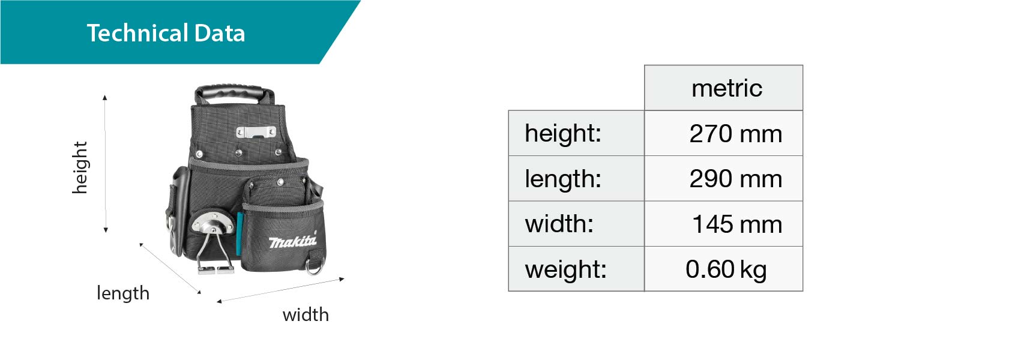Click the height: row label in table
This screenshot has width=1036, height=342.
click(x=563, y=133)
